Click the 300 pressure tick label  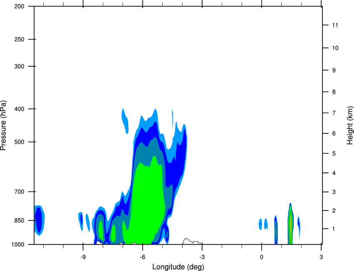[19, 66]
